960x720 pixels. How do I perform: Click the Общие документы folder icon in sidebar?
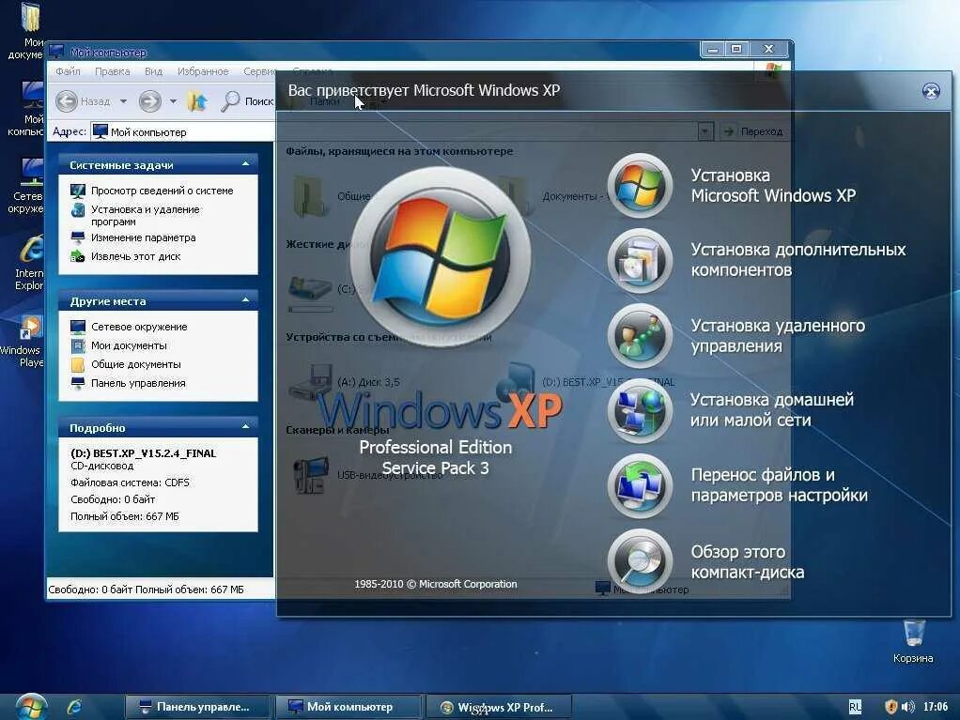pos(78,364)
